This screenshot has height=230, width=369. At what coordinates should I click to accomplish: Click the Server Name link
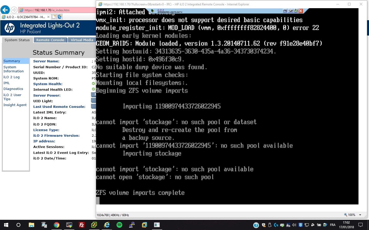point(46,61)
